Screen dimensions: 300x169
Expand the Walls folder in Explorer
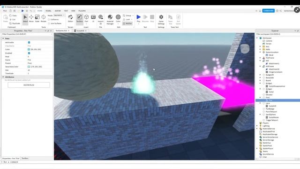click(x=260, y=49)
